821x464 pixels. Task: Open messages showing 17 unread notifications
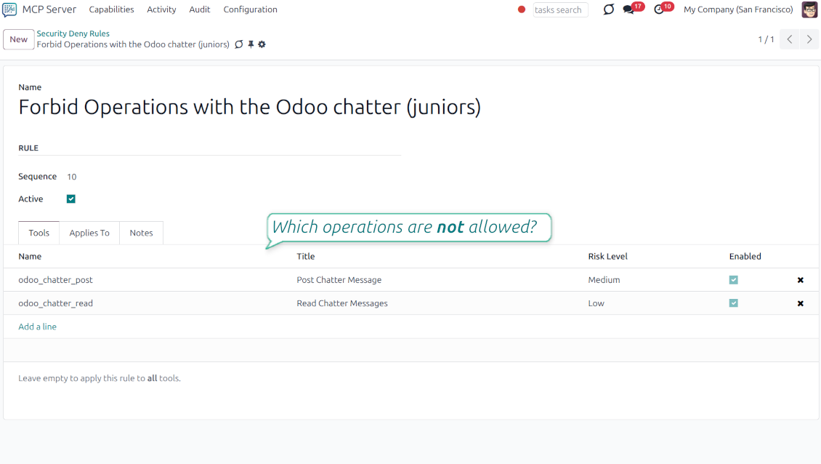[x=629, y=9]
